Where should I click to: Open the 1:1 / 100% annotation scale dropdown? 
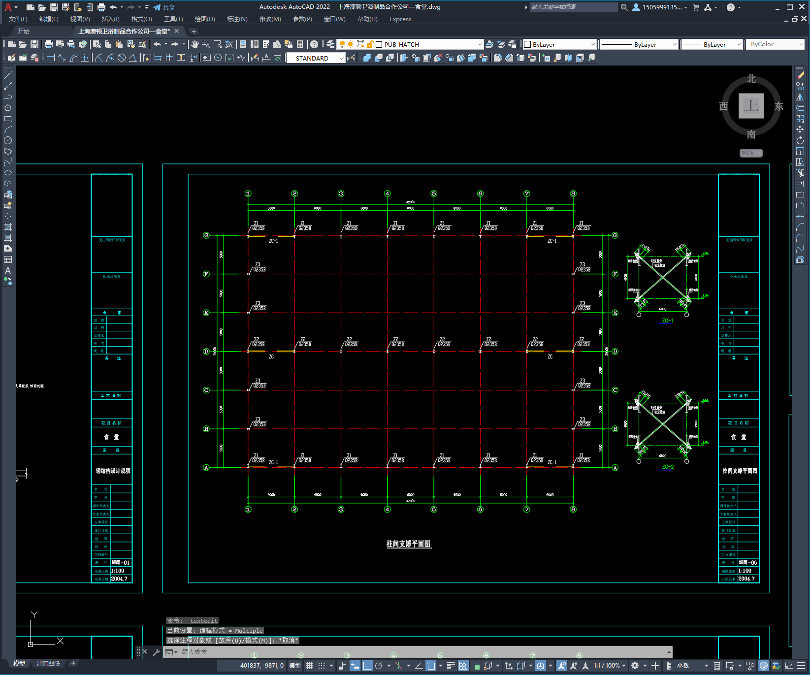(x=610, y=666)
